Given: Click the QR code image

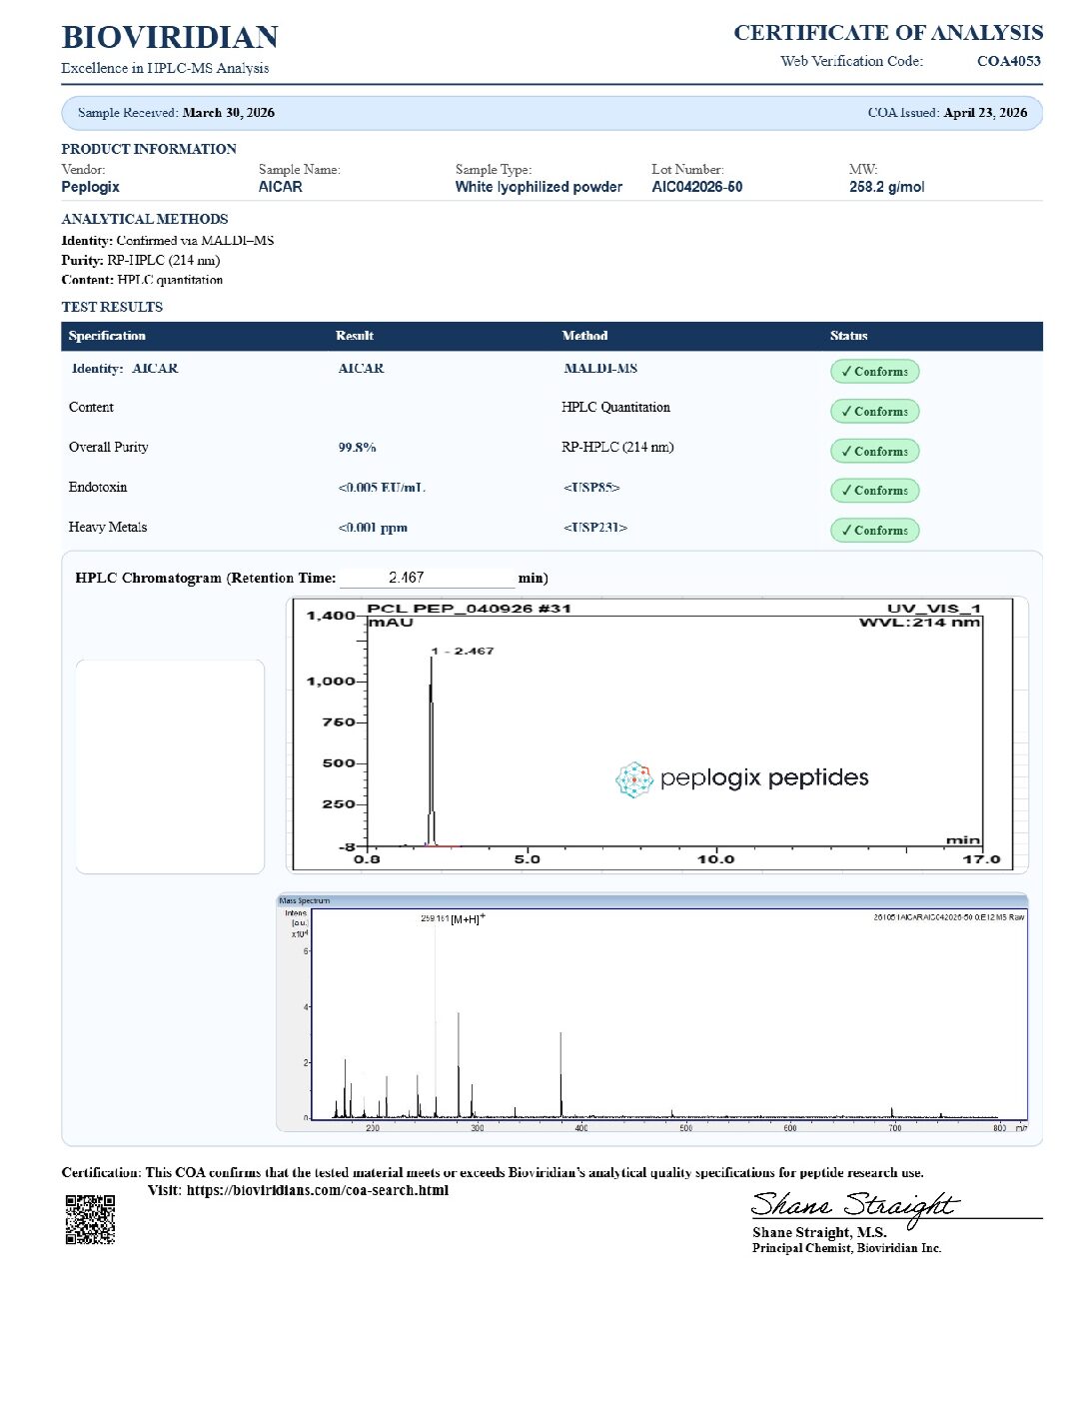Looking at the screenshot, I should pyautogui.click(x=90, y=1219).
